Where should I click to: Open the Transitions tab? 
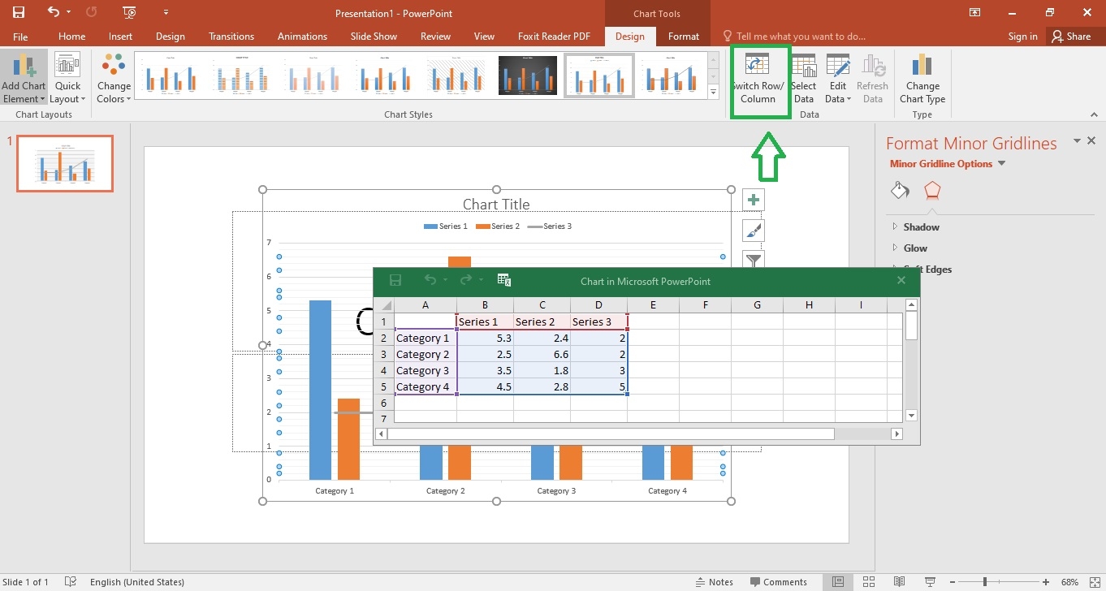231,37
